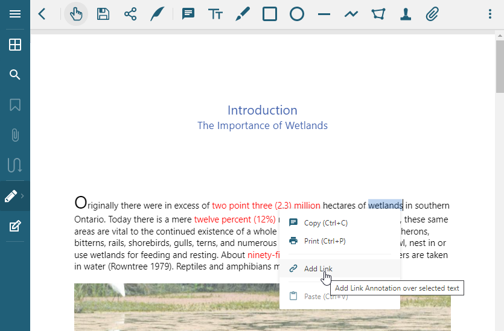Screen dimensions: 504x331
Task: Attach a file with paperclip tool
Action: pos(433,14)
